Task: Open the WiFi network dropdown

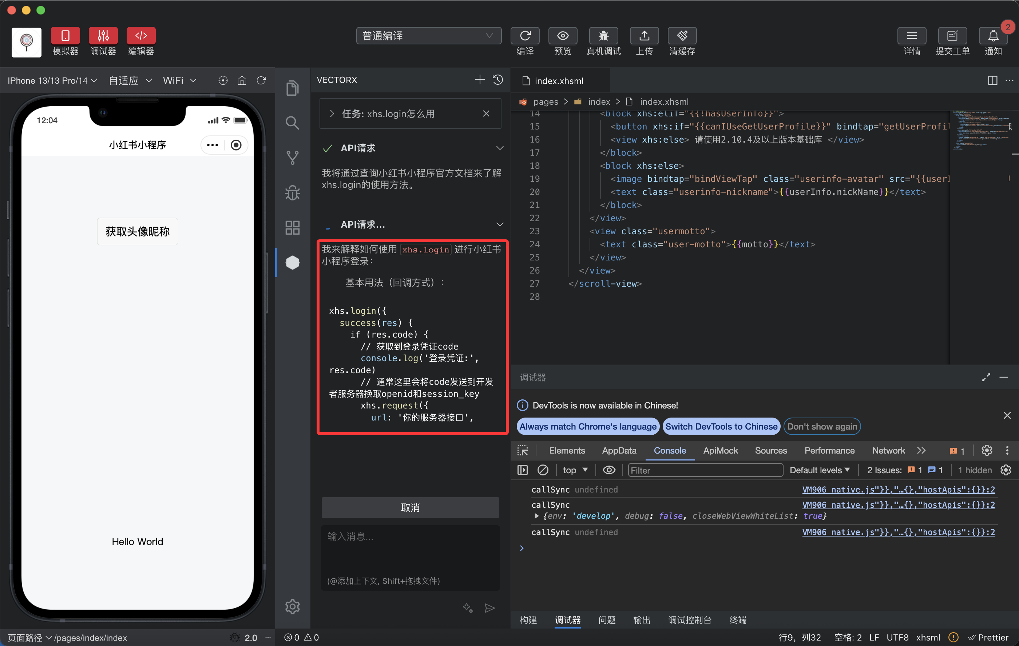Action: click(x=179, y=80)
